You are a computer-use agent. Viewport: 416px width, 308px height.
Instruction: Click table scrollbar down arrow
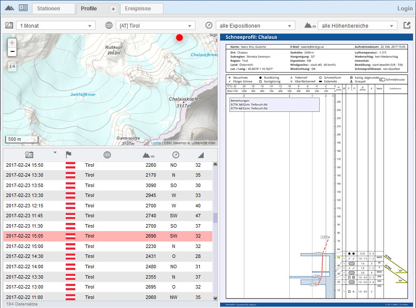215,298
